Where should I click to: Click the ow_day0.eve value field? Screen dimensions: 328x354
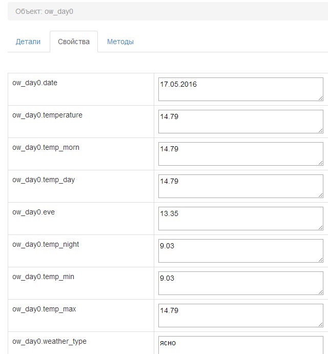coord(241,219)
